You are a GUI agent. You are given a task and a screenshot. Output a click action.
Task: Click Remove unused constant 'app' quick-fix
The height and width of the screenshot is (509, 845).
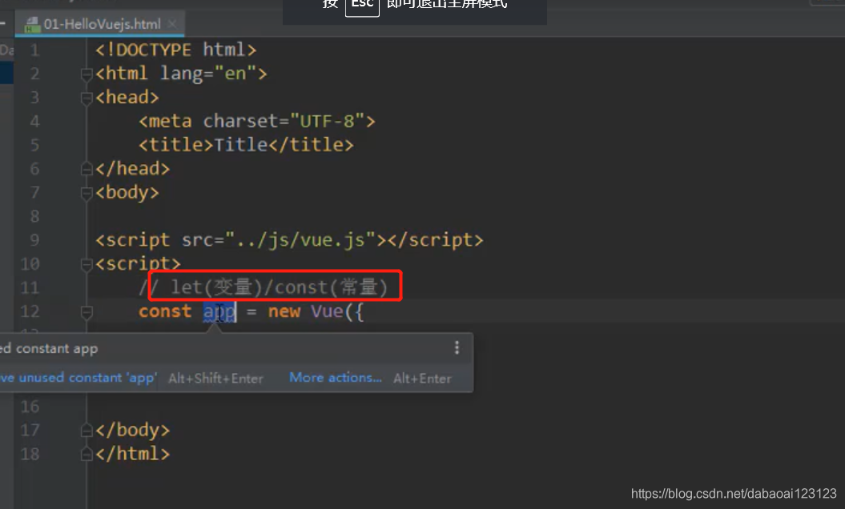coord(76,378)
